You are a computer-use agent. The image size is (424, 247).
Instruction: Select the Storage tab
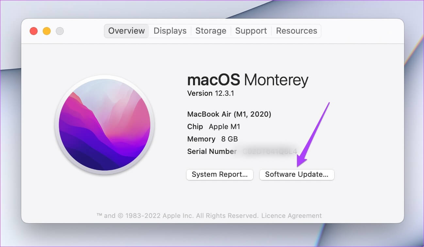tap(211, 31)
